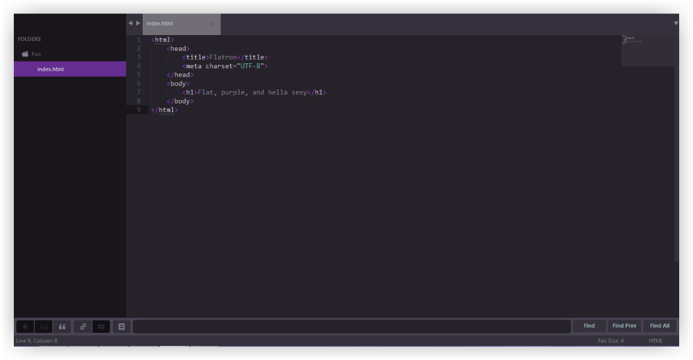Viewport: 693px width, 360px height.
Task: Click line number 7 in gutter
Action: coord(139,93)
